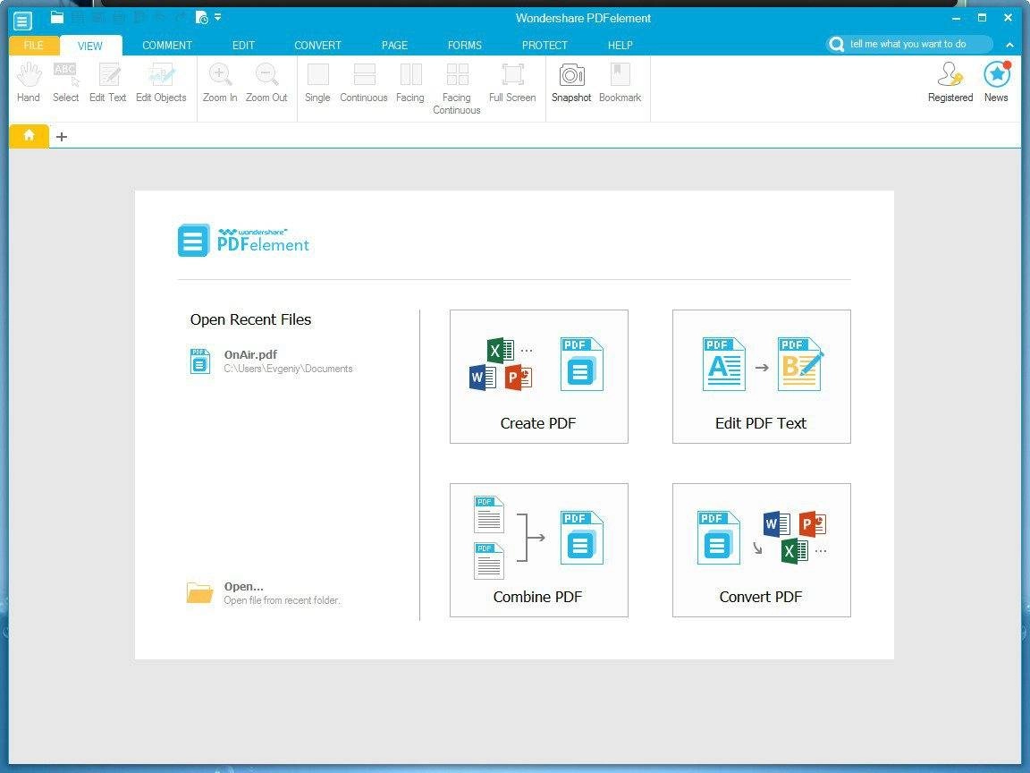This screenshot has height=773, width=1030.
Task: Open the EDIT ribbon tab
Action: tap(243, 46)
